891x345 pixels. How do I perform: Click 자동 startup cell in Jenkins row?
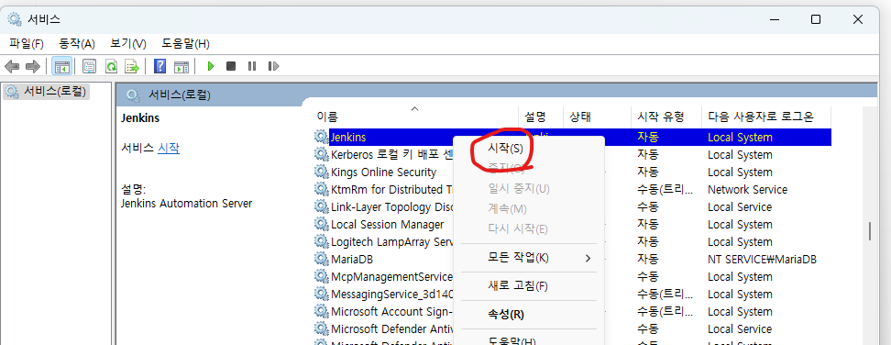pyautogui.click(x=648, y=137)
